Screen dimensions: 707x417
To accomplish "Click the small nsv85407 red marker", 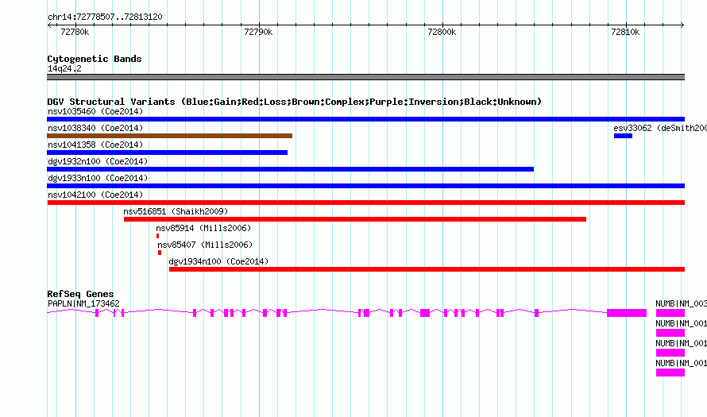I will pos(160,253).
